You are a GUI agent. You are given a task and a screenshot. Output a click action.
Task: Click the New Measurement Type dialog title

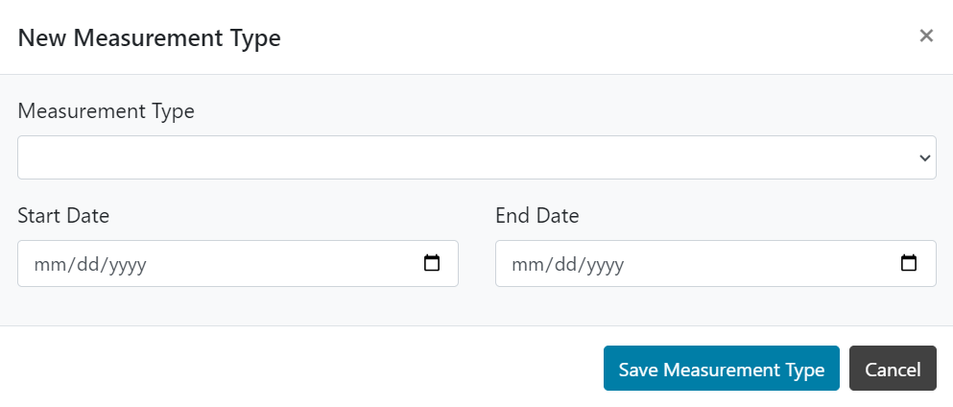pos(149,38)
